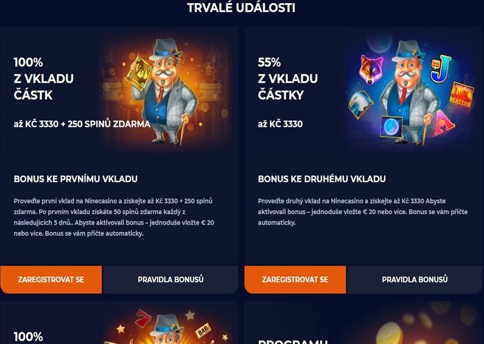This screenshot has height=344, width=484.
Task: Click the BAR symbol icon in bottom banner
Action: 203,331
